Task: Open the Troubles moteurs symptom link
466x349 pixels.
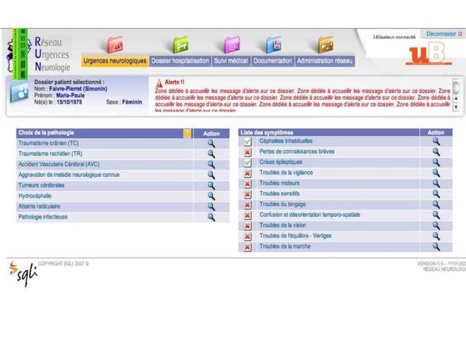Action: (279, 183)
